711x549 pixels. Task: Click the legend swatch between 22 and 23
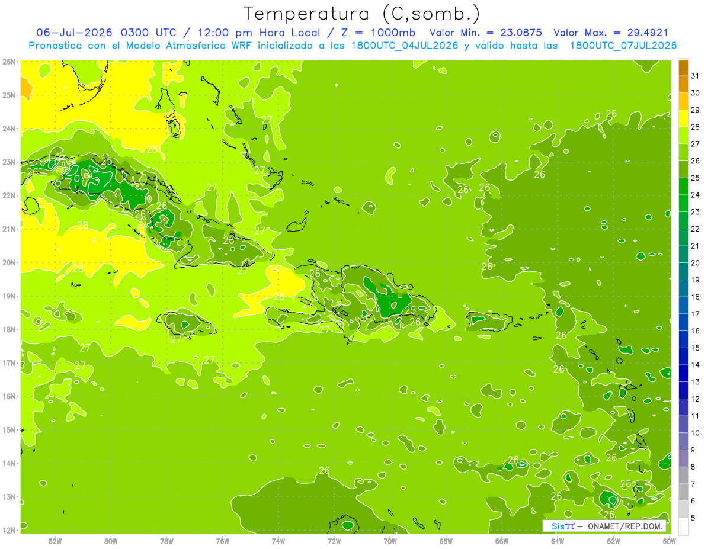coord(683,220)
